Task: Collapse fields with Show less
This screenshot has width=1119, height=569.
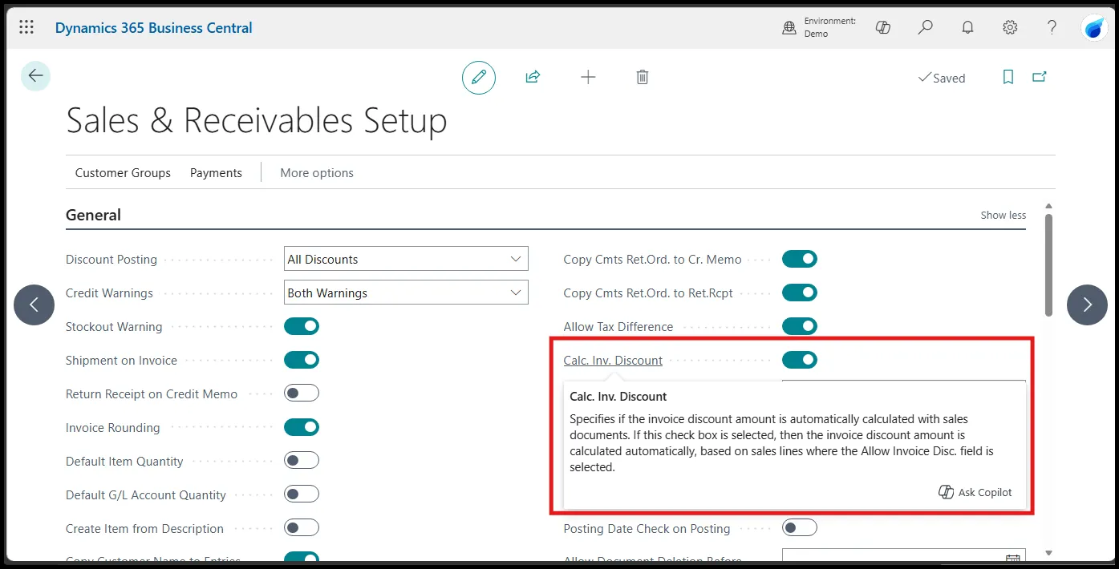Action: 1003,215
